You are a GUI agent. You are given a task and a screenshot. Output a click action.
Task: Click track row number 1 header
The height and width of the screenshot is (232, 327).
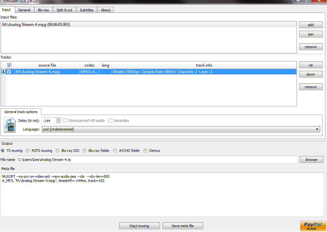click(3, 71)
